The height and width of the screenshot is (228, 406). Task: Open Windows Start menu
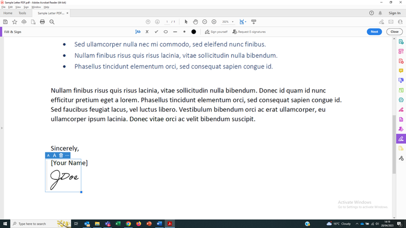5,224
